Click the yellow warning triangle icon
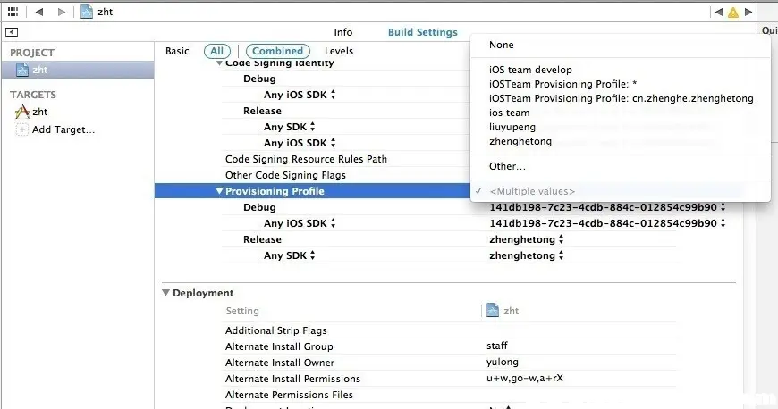The image size is (778, 409). pos(733,13)
